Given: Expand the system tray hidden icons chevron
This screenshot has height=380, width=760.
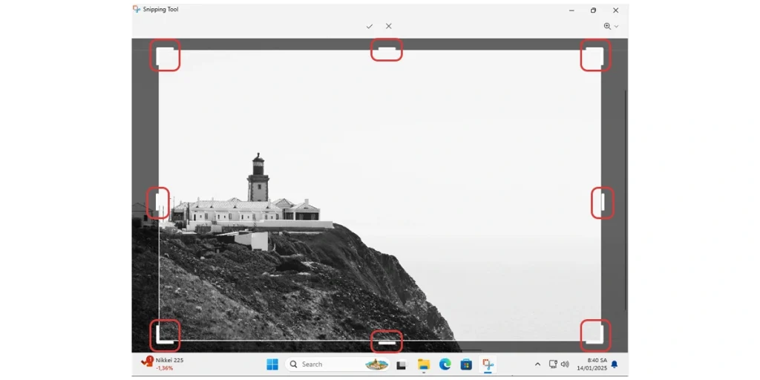Looking at the screenshot, I should [537, 364].
